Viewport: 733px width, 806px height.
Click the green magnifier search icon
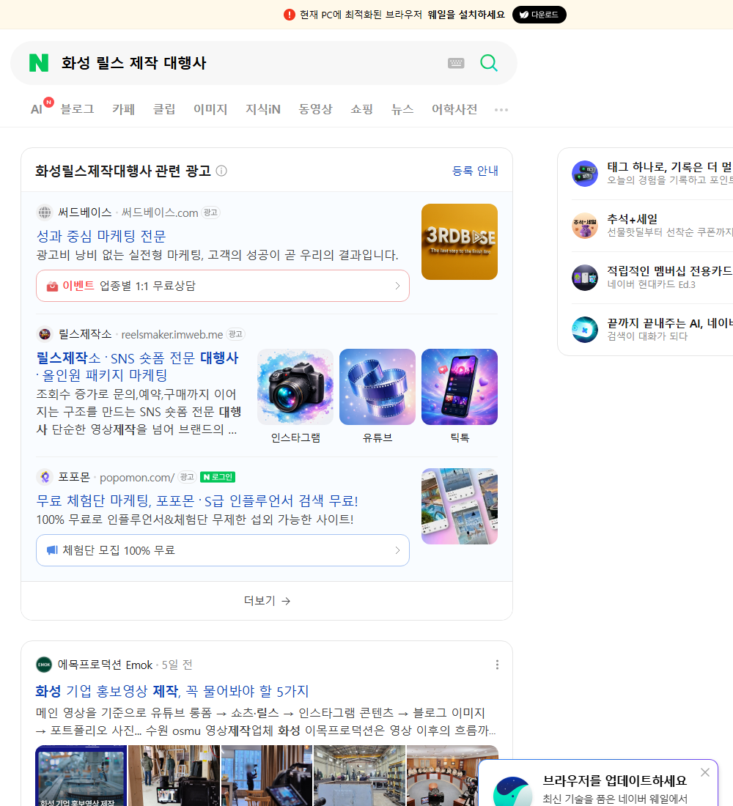coord(489,63)
